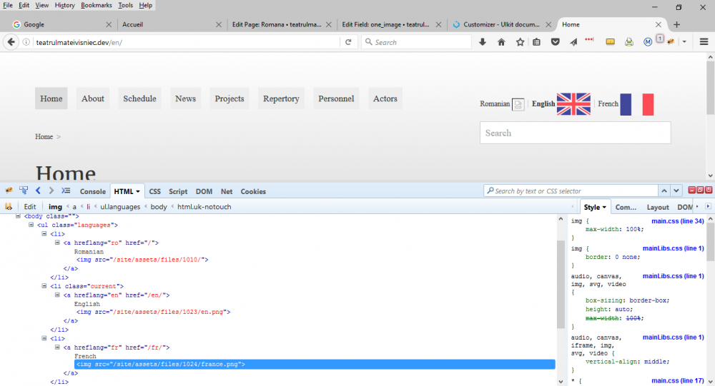715x386 pixels.
Task: Open the History menu
Action: click(64, 5)
